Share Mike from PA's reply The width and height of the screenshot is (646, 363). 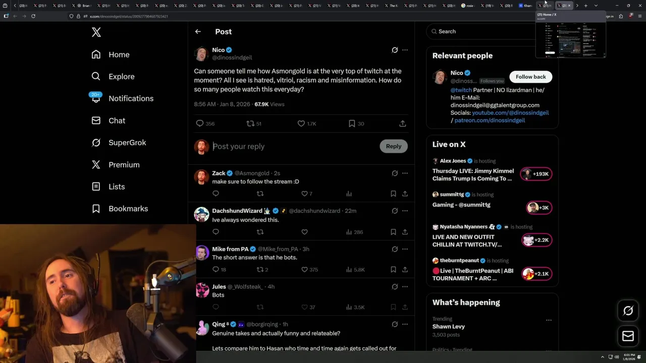[x=405, y=270]
